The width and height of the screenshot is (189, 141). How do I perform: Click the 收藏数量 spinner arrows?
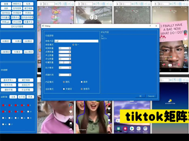coord(70,62)
